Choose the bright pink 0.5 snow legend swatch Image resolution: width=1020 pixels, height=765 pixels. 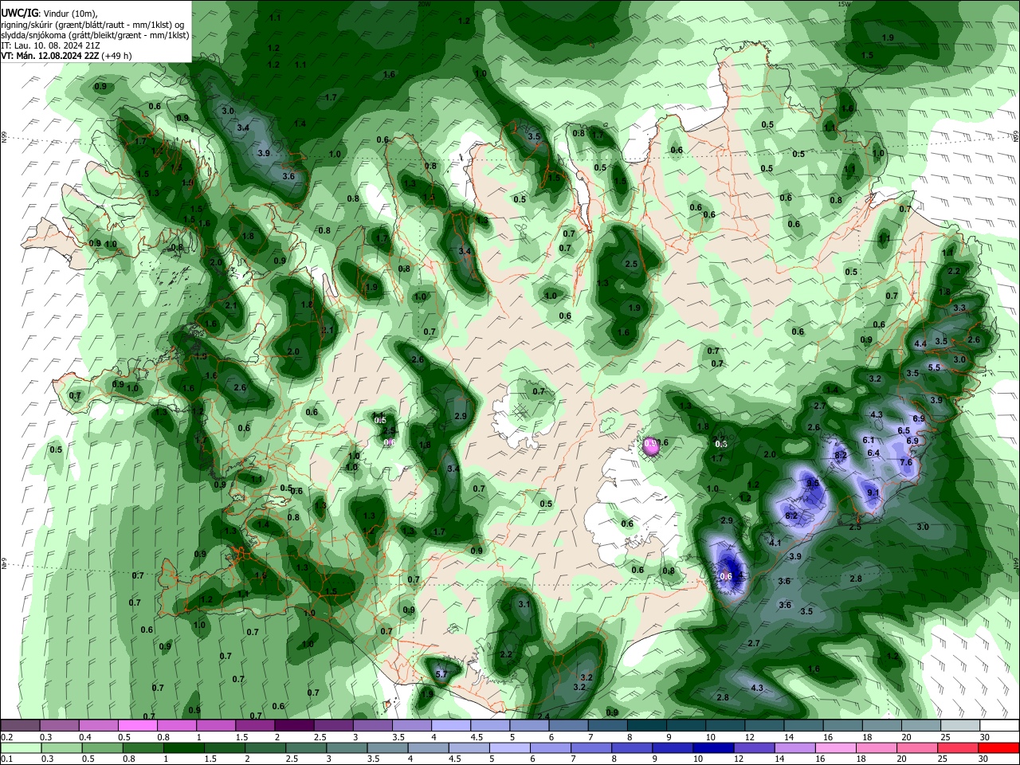coord(138,726)
